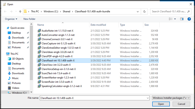Click the '2,888 KB' size cell
The image size is (195, 109).
pos(153,61)
